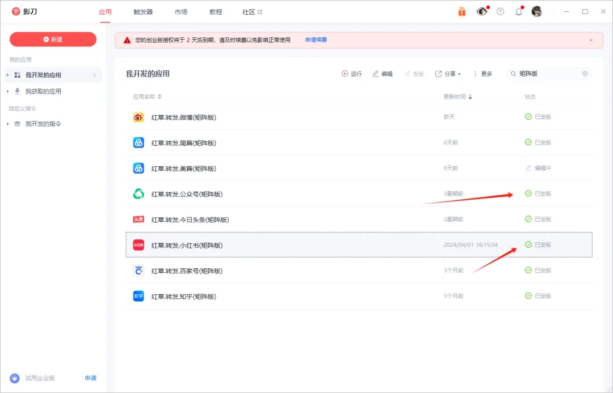Switch to the 触发器 tab
The width and height of the screenshot is (613, 393).
pyautogui.click(x=143, y=12)
